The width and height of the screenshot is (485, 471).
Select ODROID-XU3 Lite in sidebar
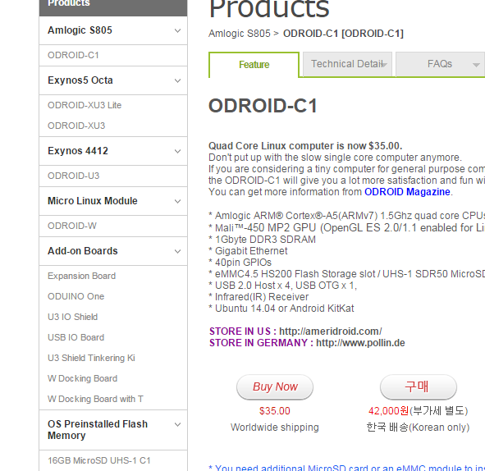pos(85,105)
